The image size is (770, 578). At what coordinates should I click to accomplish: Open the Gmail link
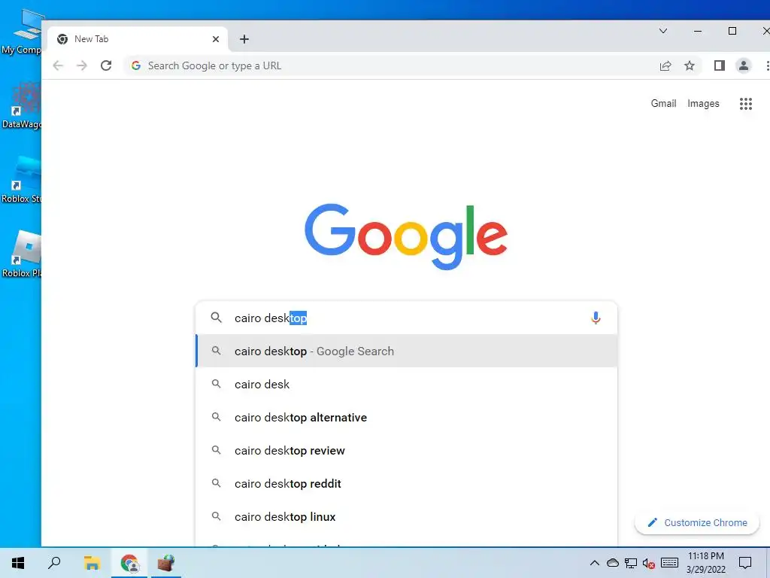[x=663, y=103]
